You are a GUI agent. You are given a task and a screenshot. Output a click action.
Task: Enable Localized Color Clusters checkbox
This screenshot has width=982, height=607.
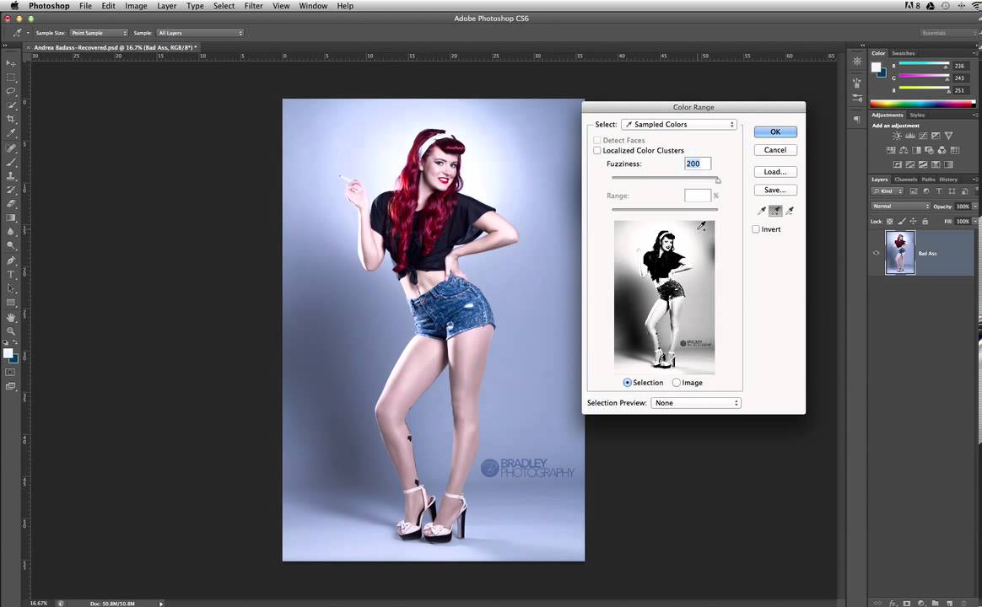pos(597,151)
